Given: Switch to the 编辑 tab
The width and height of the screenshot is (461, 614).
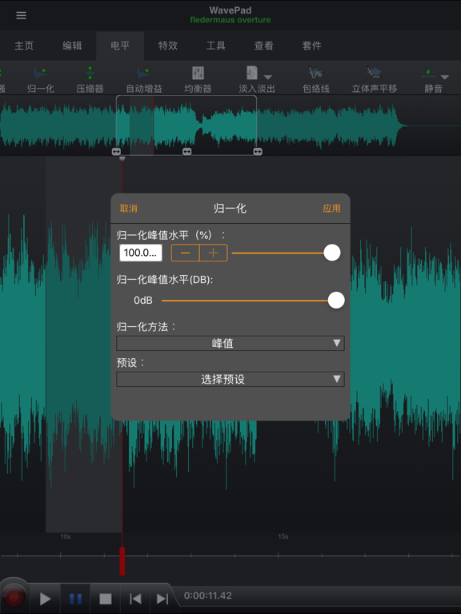Looking at the screenshot, I should (x=72, y=46).
